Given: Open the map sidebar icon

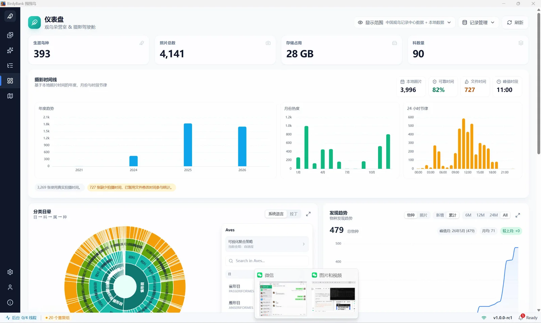Looking at the screenshot, I should click(x=10, y=96).
